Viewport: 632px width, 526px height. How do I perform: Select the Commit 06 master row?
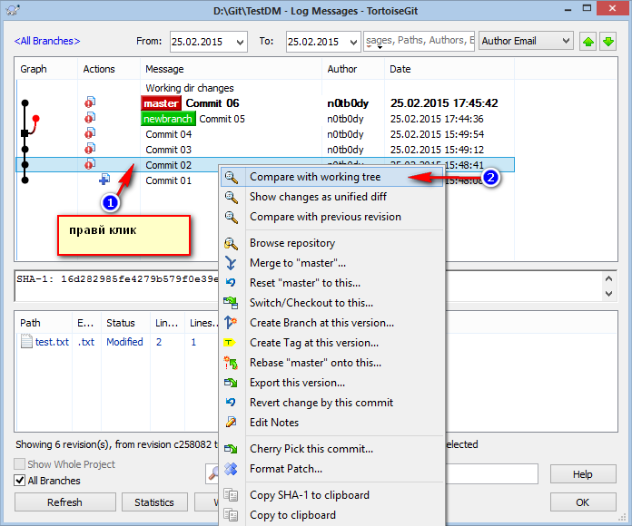265,103
